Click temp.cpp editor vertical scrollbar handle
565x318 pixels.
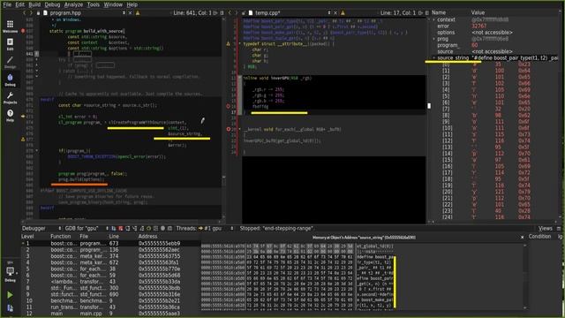(x=428, y=106)
